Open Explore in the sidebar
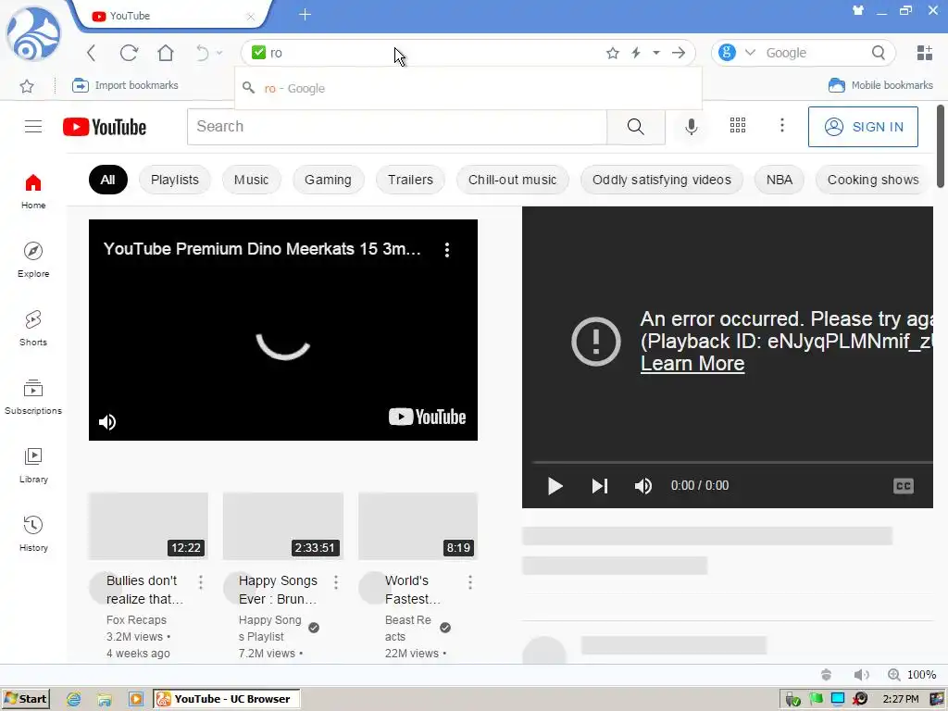The image size is (948, 711). 33,260
